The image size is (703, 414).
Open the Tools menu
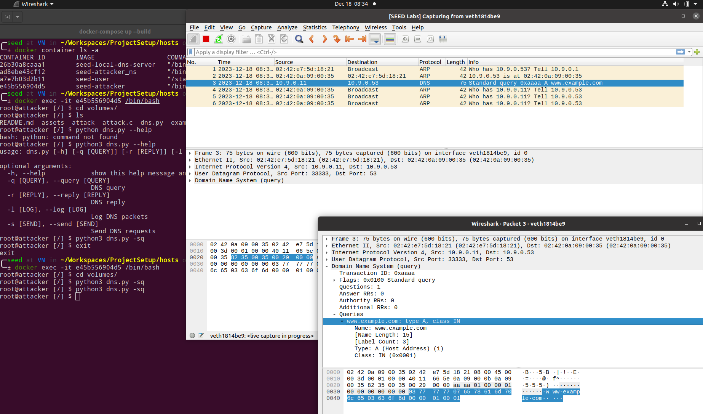[x=399, y=27]
